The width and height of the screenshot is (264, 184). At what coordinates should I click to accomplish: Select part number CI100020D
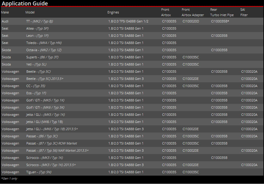point(191,21)
